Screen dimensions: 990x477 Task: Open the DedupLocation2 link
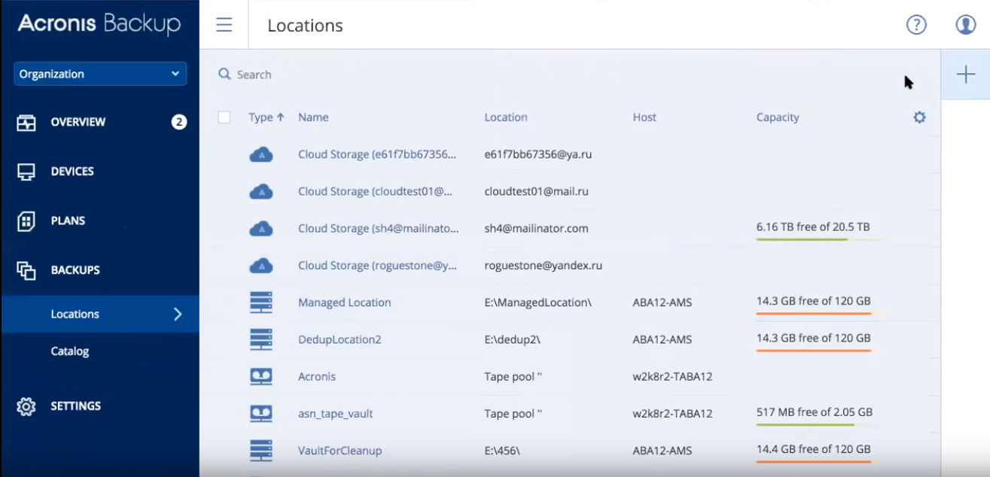pyautogui.click(x=340, y=339)
